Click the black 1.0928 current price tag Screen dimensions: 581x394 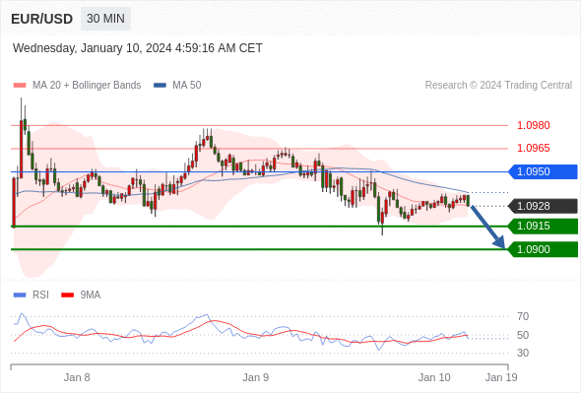tap(543, 206)
